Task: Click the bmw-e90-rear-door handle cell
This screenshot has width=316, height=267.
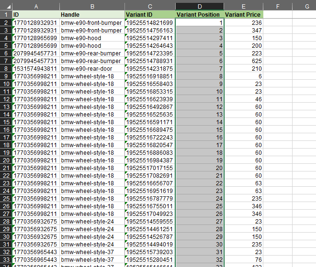Action: coord(92,69)
